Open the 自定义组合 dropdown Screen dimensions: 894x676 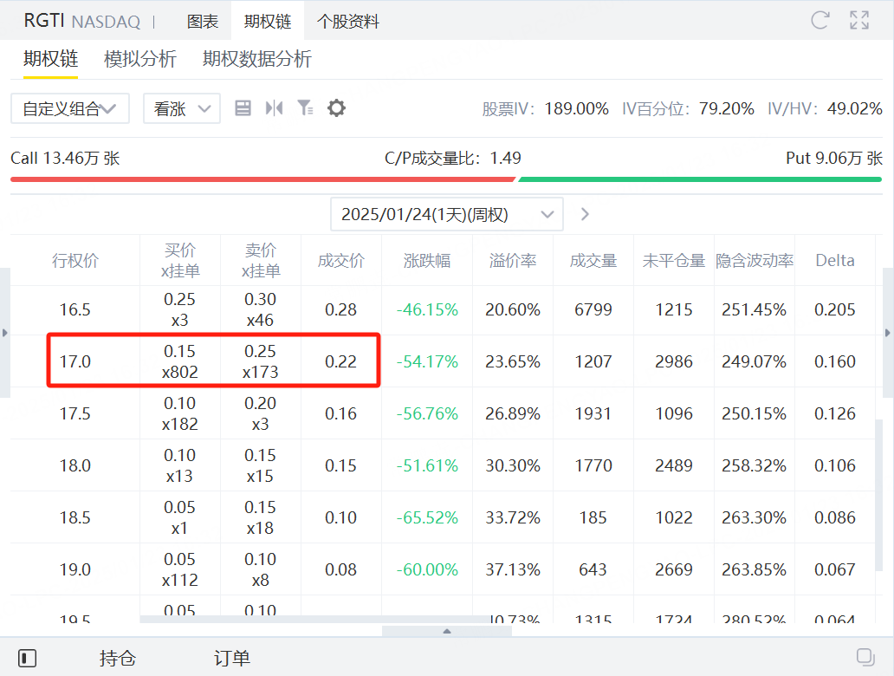click(69, 108)
